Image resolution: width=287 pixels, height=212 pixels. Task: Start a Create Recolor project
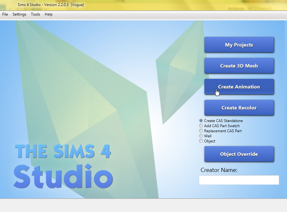tap(239, 107)
